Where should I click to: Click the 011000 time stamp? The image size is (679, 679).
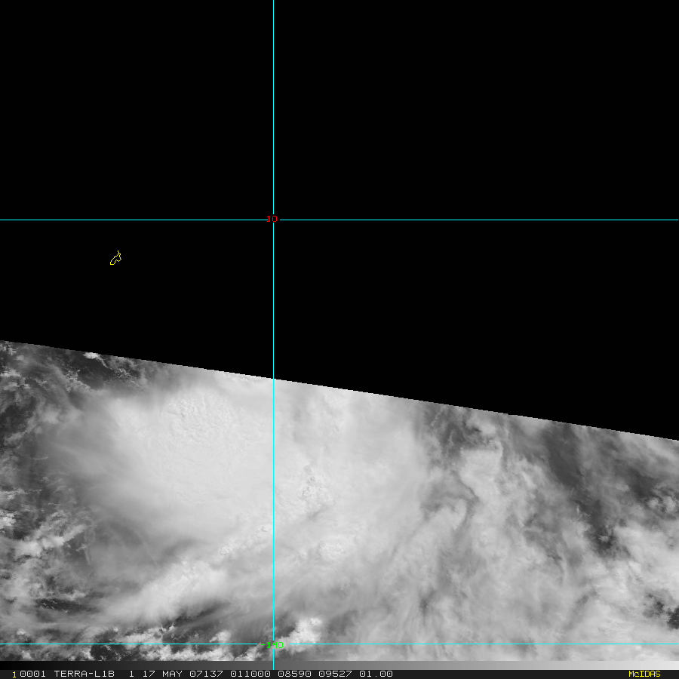(x=250, y=674)
